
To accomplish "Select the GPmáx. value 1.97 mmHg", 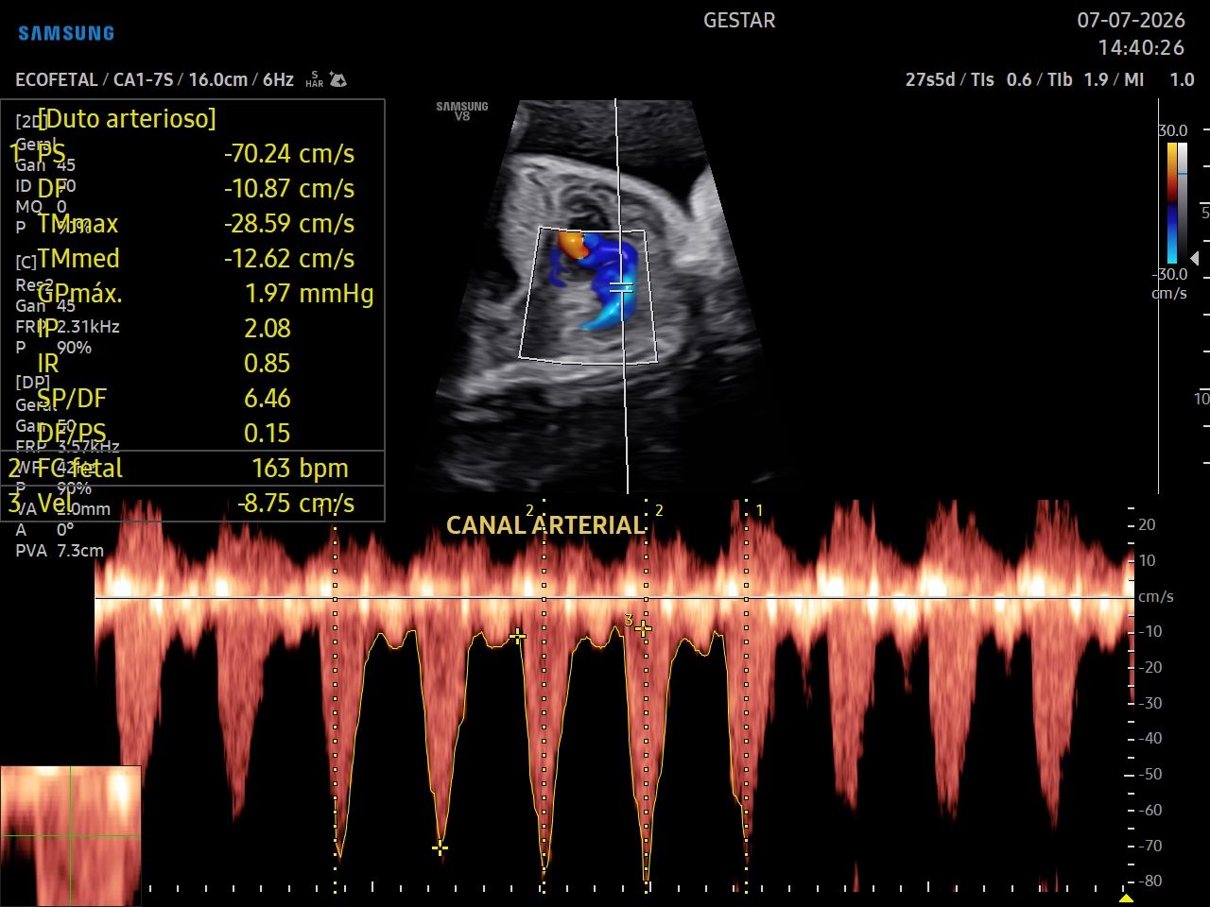I will pos(309,294).
